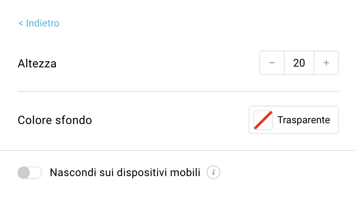The height and width of the screenshot is (209, 355).
Task: Show info about hiding on mobile devices
Action: point(213,173)
